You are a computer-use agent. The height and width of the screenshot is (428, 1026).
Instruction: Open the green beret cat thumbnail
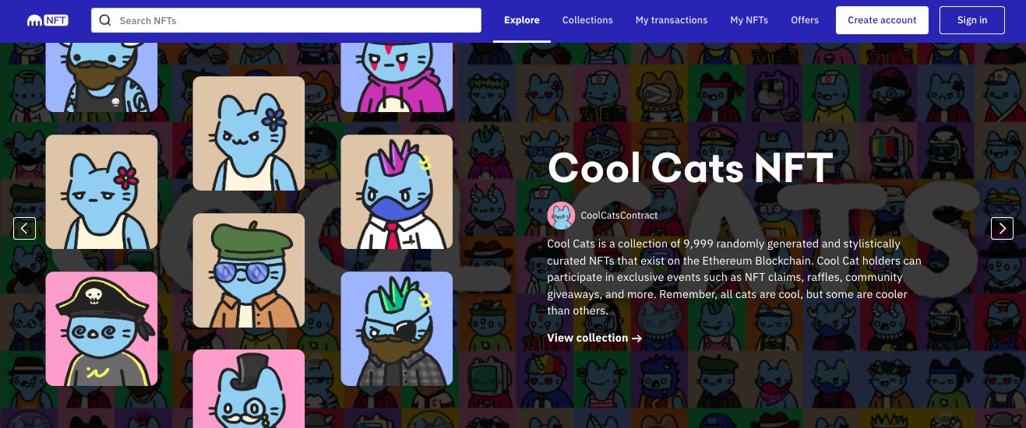[x=249, y=271]
